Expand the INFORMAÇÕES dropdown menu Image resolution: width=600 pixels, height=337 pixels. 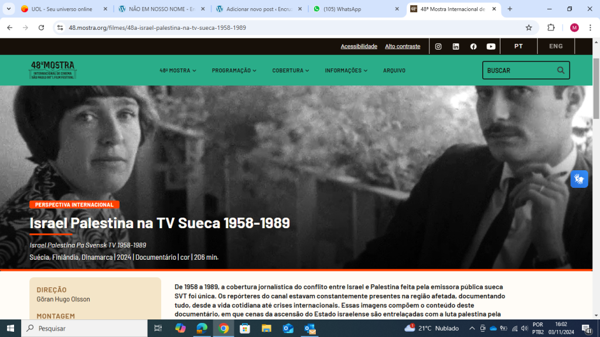346,71
